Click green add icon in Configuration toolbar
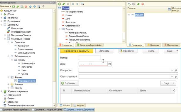This screenshot has height=112, width=181. [13, 6]
